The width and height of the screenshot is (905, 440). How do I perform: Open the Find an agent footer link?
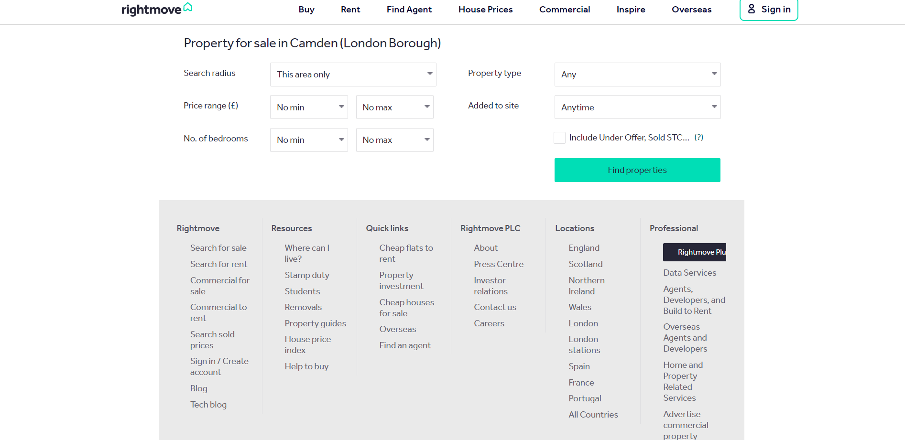[x=405, y=345]
